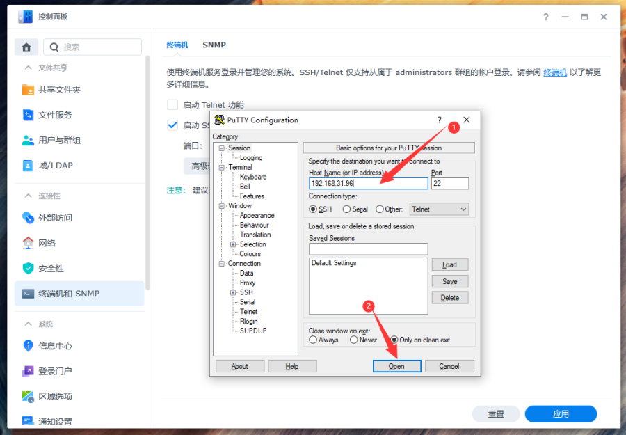Select SSH connection type radio
This screenshot has height=435, width=626.
(313, 209)
